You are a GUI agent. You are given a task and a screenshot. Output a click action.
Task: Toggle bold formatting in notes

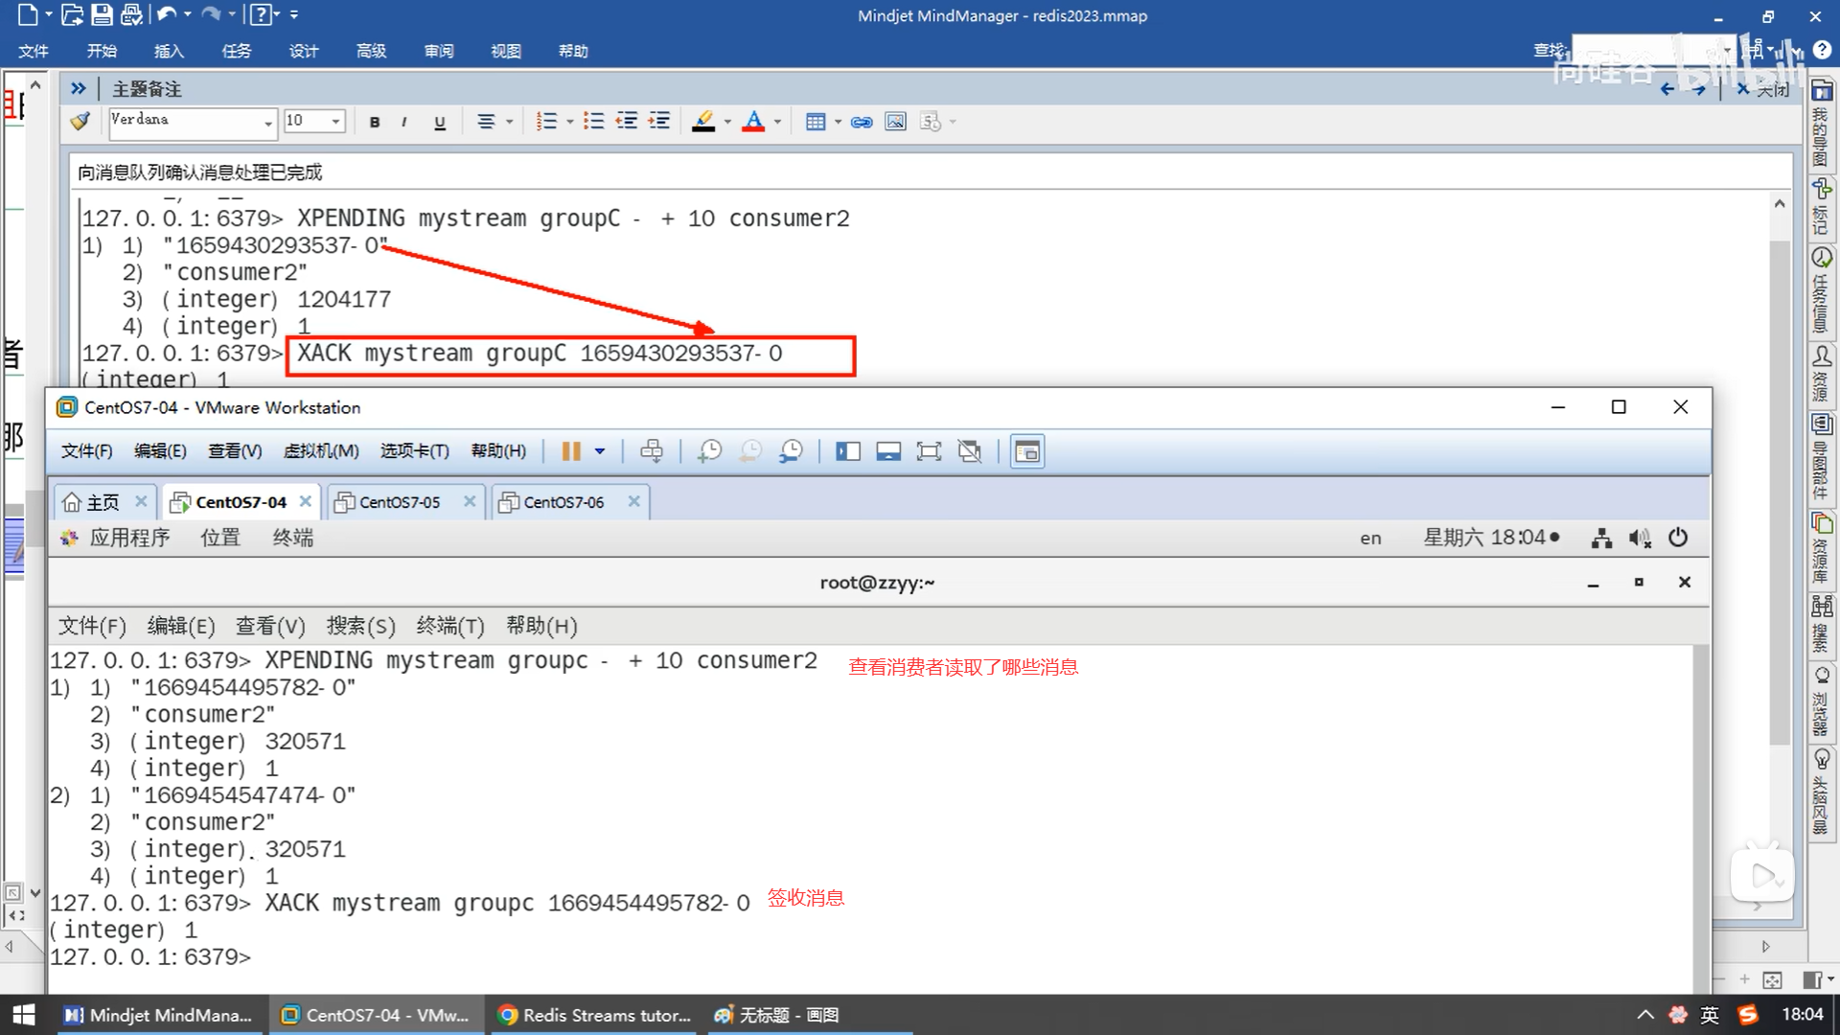tap(375, 122)
